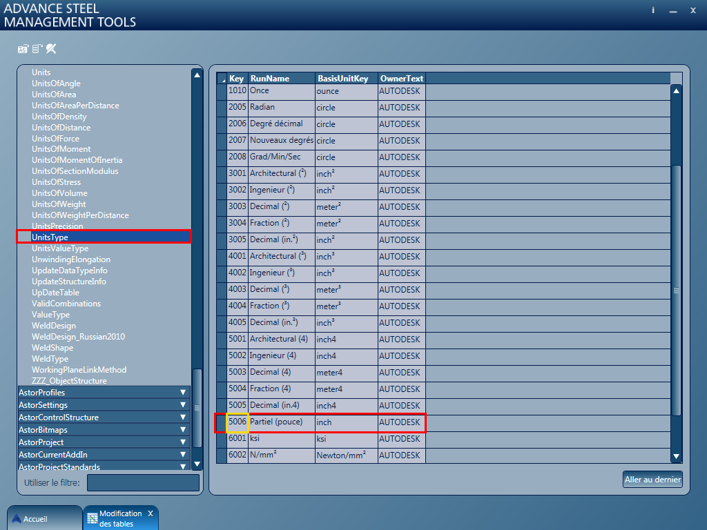The image size is (707, 530).
Task: Click the Key cell 6001
Action: pyautogui.click(x=238, y=440)
